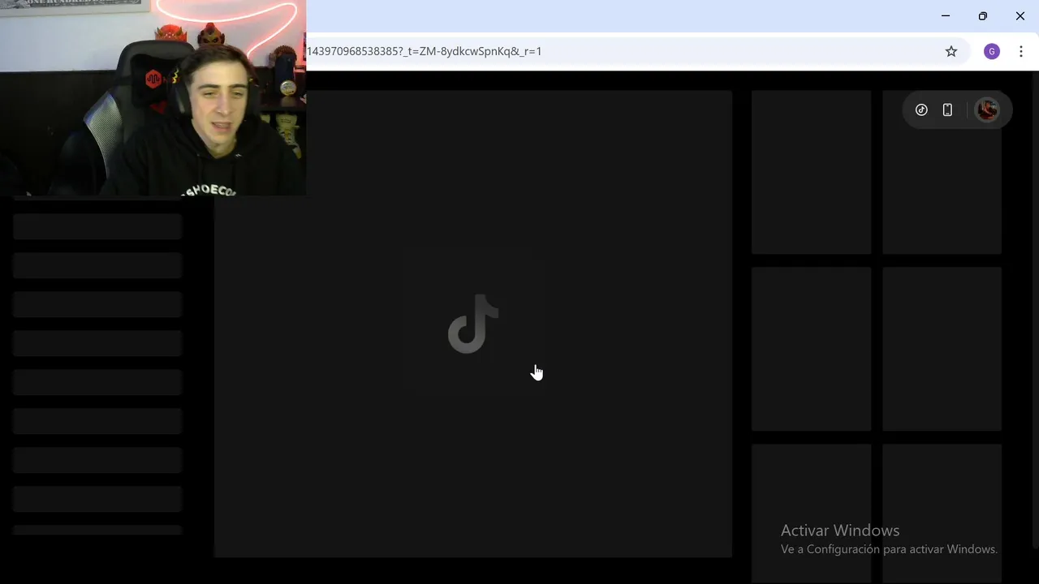
Task: Close the Chrome window
Action: point(1020,16)
